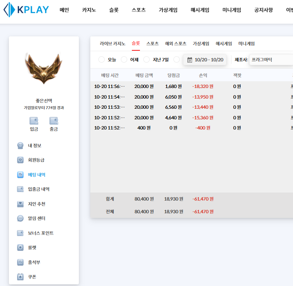Screen dimensions: 293x286
Task: Select the 오늘 radio button
Action: click(102, 60)
